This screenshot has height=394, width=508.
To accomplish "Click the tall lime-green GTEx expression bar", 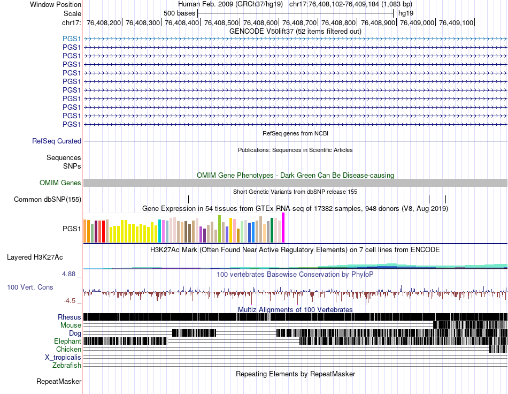I will click(220, 229).
